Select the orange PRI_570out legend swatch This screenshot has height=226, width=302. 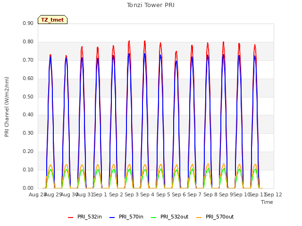(x=199, y=218)
